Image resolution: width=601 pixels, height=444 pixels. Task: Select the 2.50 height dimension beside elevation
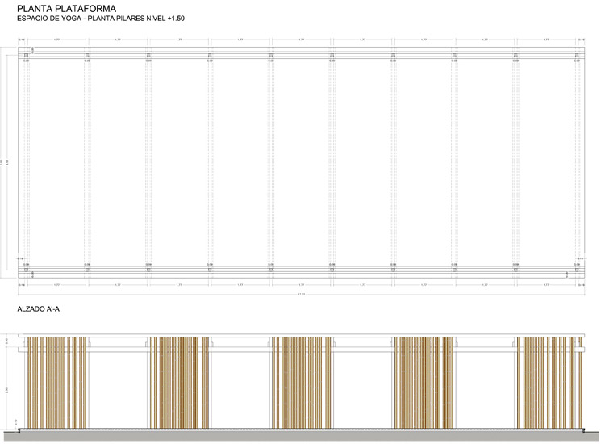(7, 389)
